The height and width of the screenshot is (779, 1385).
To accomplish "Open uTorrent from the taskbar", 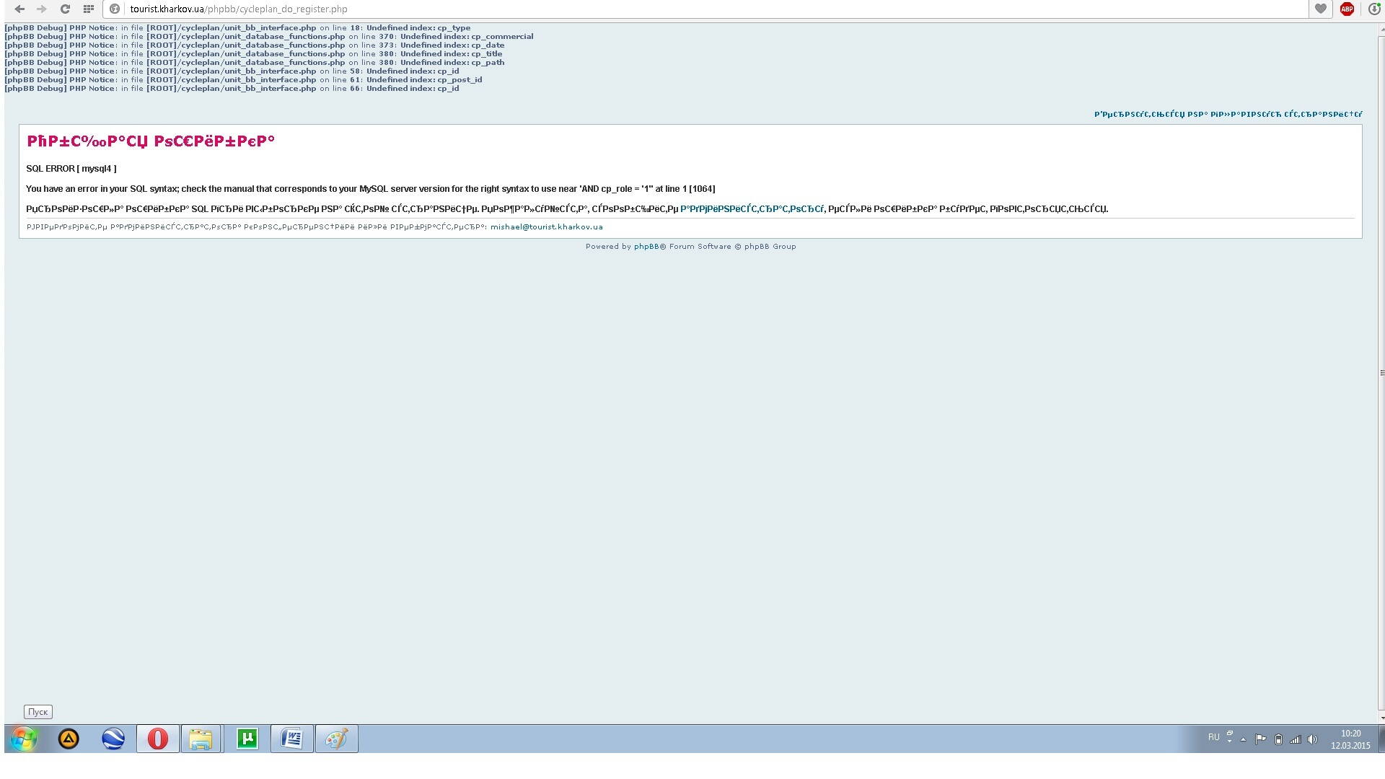I will 247,739.
